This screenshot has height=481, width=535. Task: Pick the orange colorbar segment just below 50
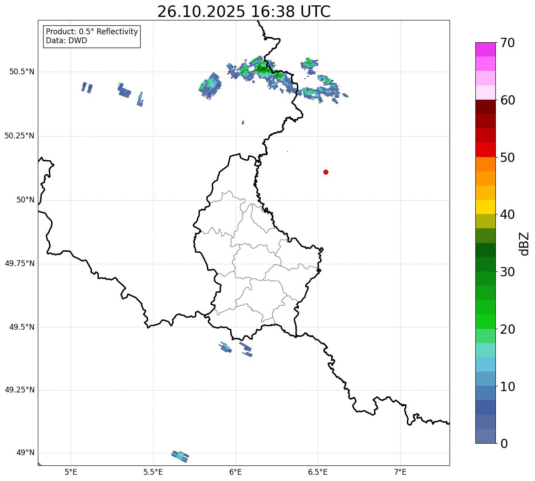(x=486, y=164)
